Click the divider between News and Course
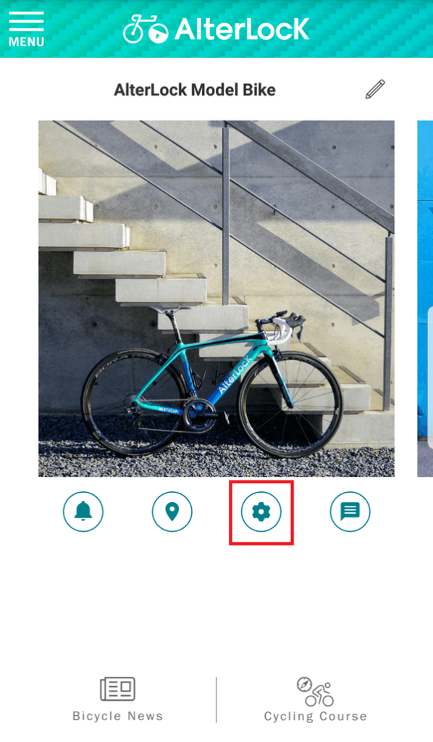 point(216,699)
